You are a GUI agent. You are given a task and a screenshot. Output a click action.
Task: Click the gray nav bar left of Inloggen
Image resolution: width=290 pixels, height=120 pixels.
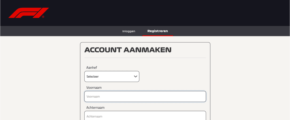coord(57,31)
